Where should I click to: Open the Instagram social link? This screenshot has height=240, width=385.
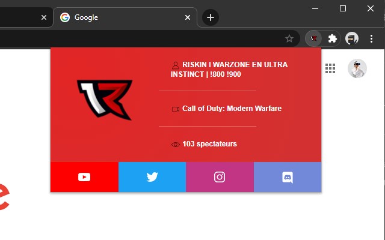[x=220, y=177]
